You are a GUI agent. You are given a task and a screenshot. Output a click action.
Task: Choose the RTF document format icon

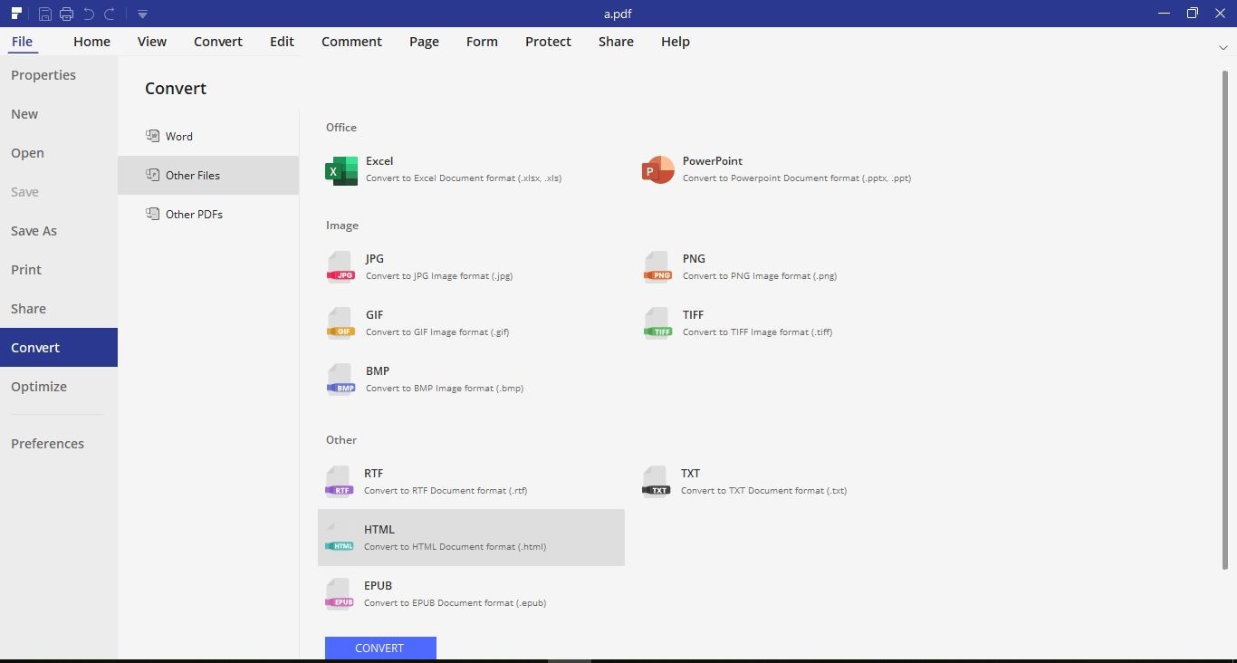point(340,483)
